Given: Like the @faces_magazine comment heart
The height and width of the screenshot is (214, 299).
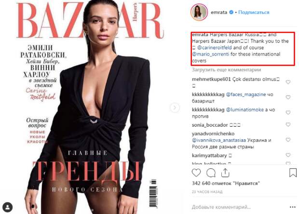Looking at the screenshot, I should tap(288, 97).
